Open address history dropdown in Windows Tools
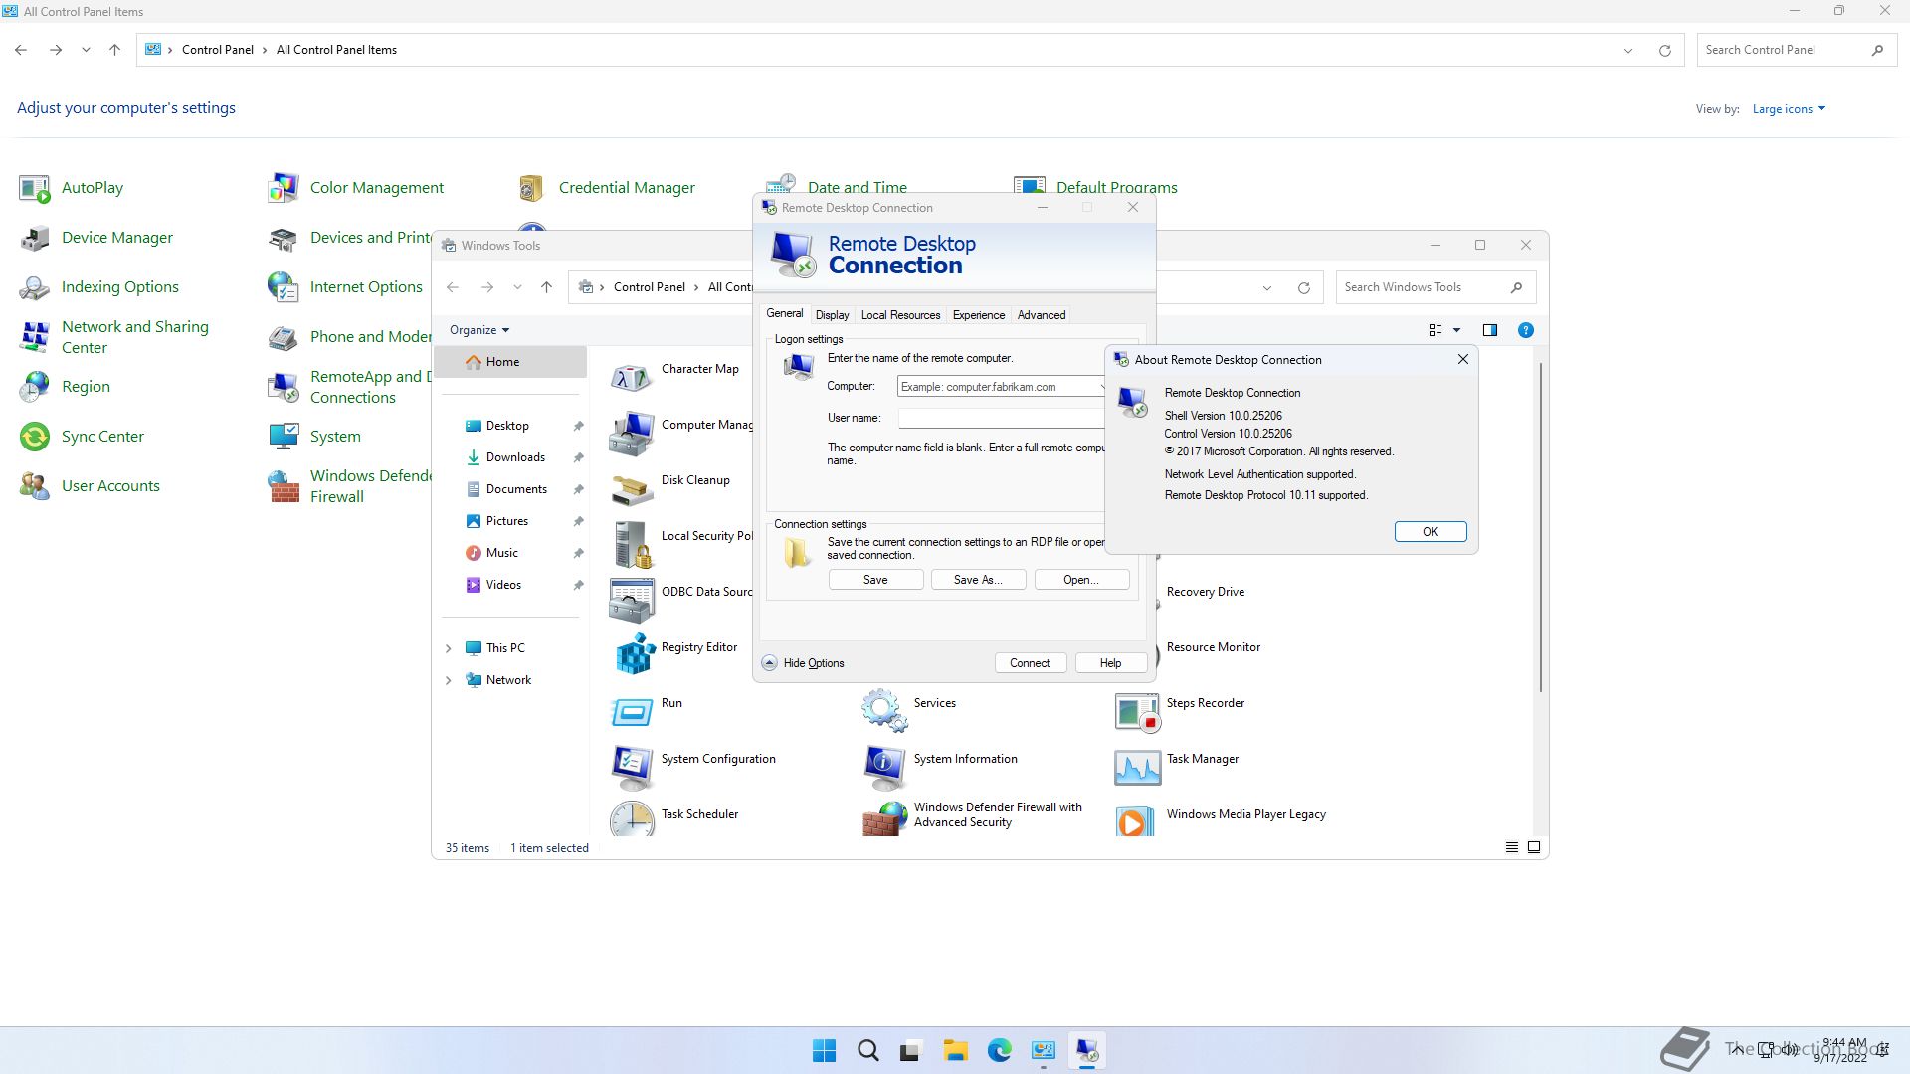Viewport: 1910px width, 1074px height. point(1267,287)
